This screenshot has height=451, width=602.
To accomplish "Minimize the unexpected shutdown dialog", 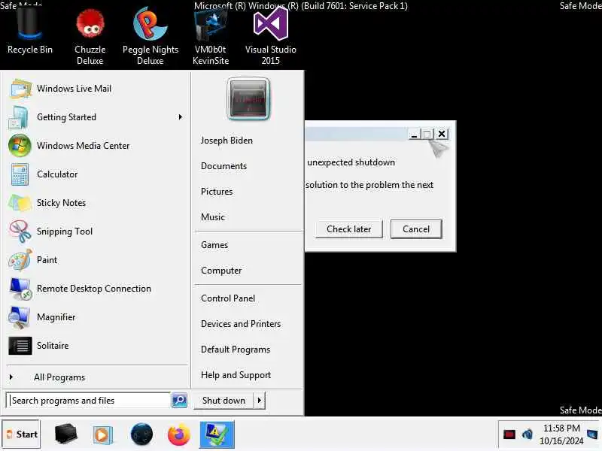I will click(x=414, y=135).
